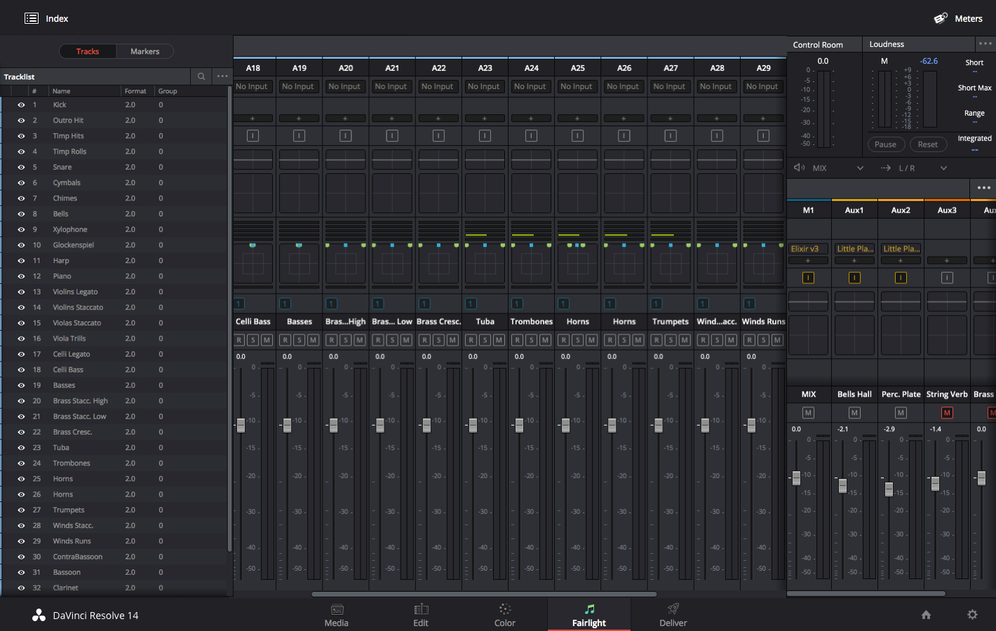Image resolution: width=996 pixels, height=631 pixels.
Task: Hide the Snare track eye icon
Action: click(x=21, y=167)
